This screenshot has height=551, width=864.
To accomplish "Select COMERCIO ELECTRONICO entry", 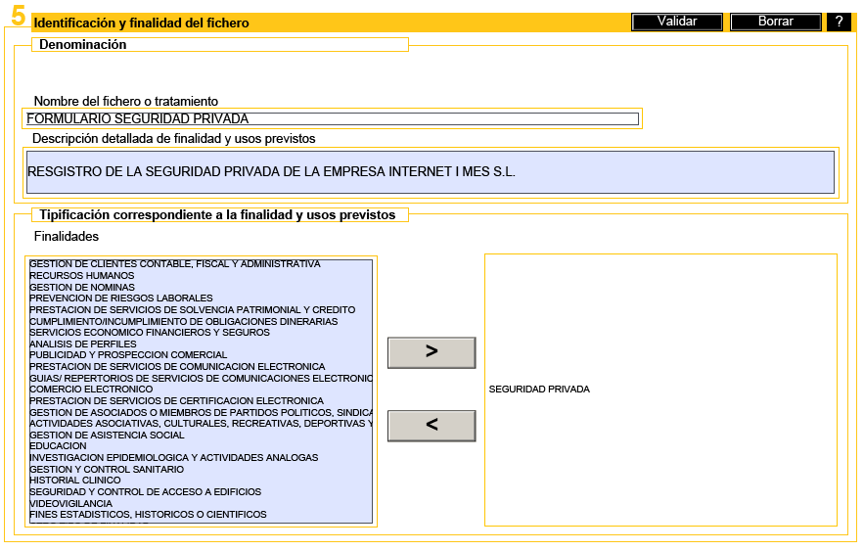I will pos(91,389).
